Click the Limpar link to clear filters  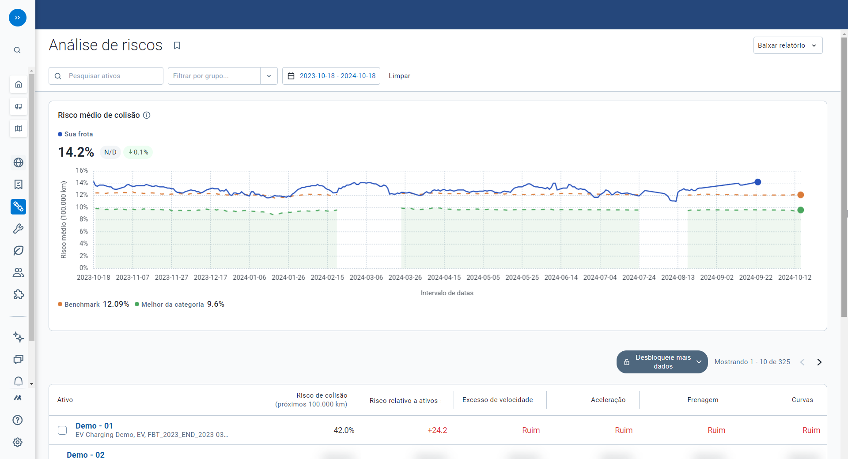click(399, 76)
